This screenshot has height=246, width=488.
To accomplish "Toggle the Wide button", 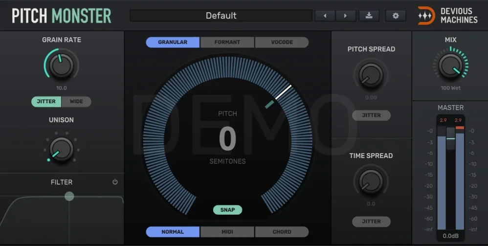I will (76, 102).
